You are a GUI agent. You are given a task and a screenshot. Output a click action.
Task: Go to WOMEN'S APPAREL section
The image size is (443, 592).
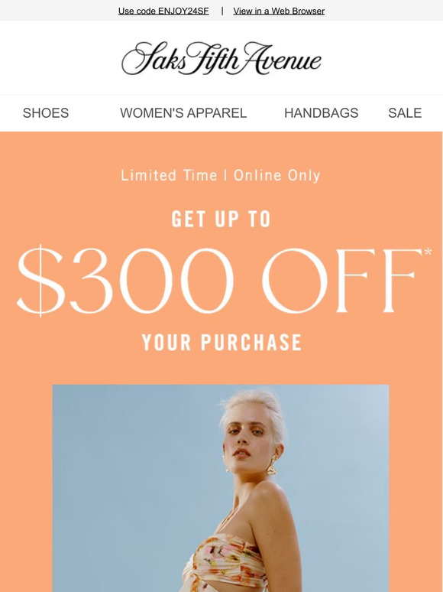pos(183,113)
